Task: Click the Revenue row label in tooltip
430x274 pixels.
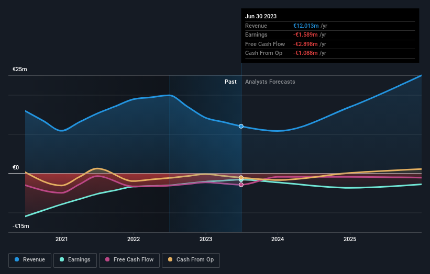Action: click(x=256, y=26)
